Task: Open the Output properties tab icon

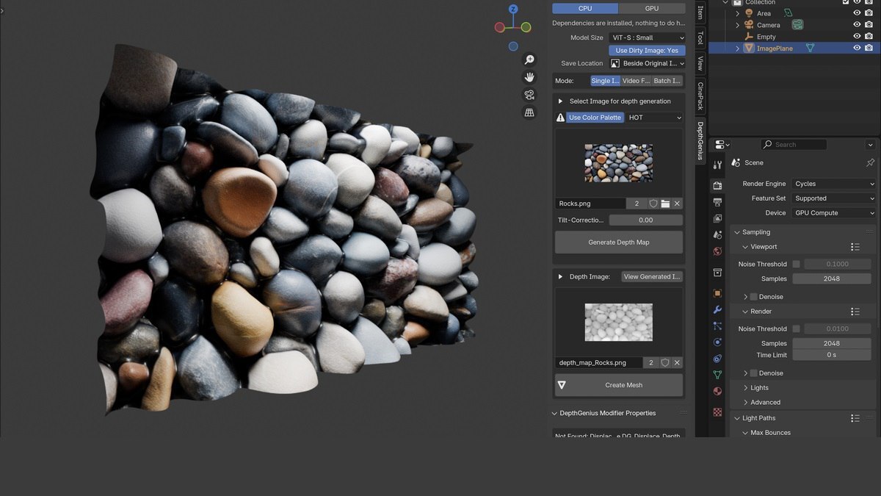Action: pos(717,202)
